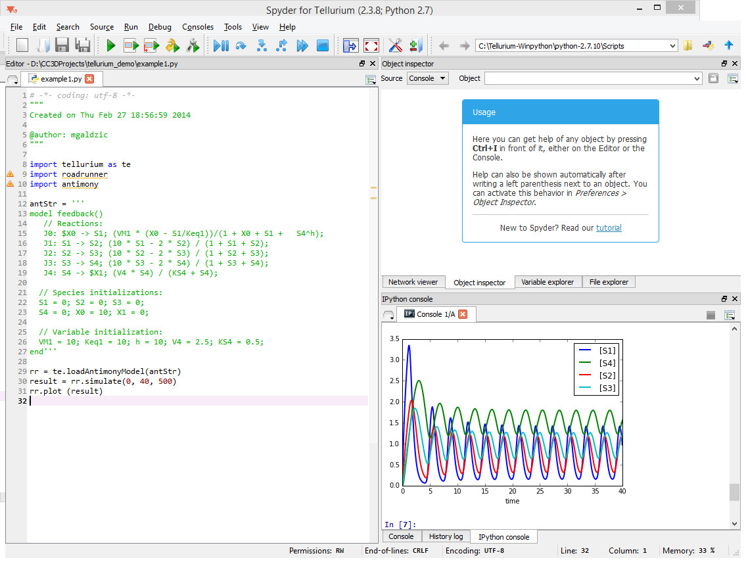This screenshot has height=562, width=746.
Task: Switch to the History log tab
Action: coord(446,536)
